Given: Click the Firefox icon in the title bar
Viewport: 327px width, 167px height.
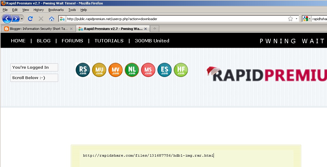Looking at the screenshot, I should (3, 3).
